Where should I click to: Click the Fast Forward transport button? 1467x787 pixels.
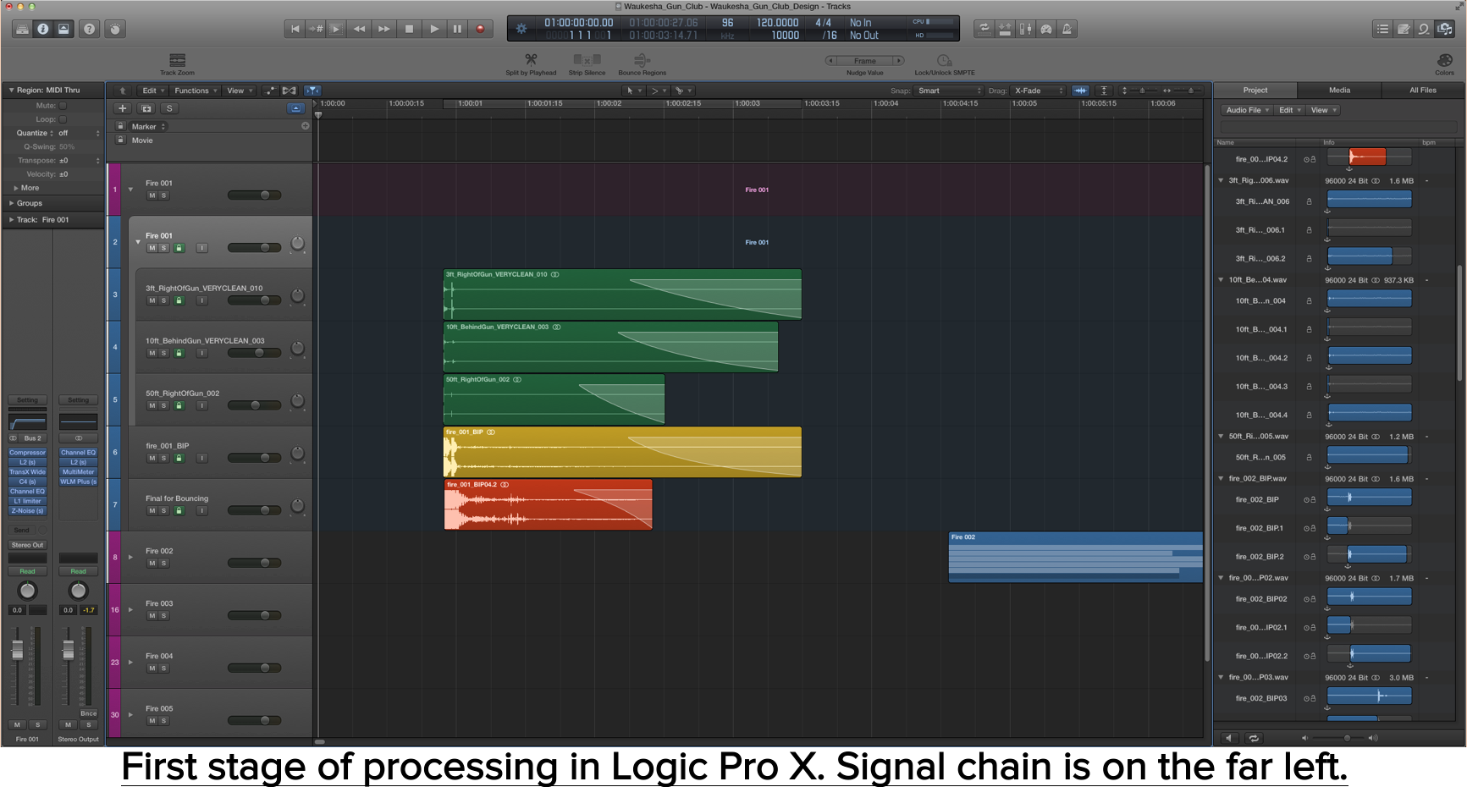[384, 29]
